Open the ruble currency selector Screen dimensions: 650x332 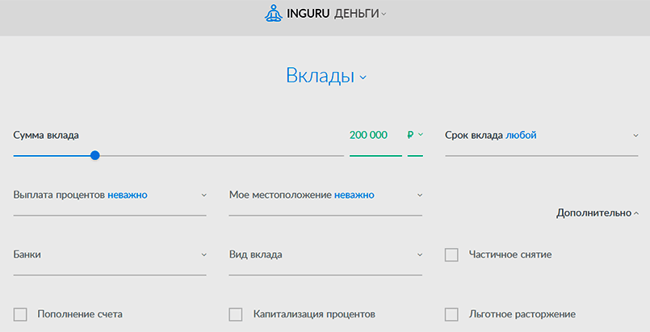(x=415, y=136)
